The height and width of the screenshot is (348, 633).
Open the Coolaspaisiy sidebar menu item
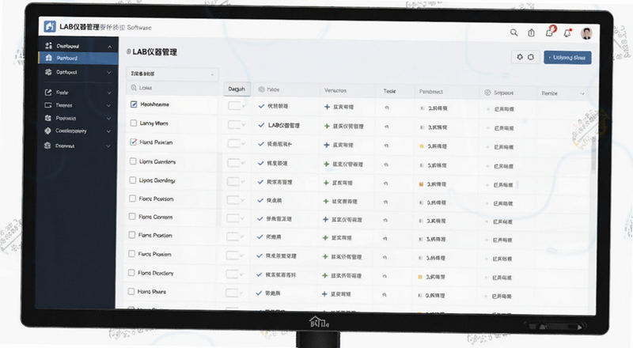tap(77, 131)
